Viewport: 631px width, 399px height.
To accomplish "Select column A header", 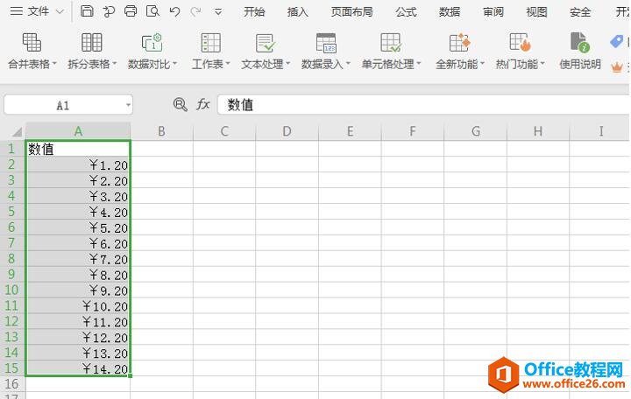I will coord(78,131).
